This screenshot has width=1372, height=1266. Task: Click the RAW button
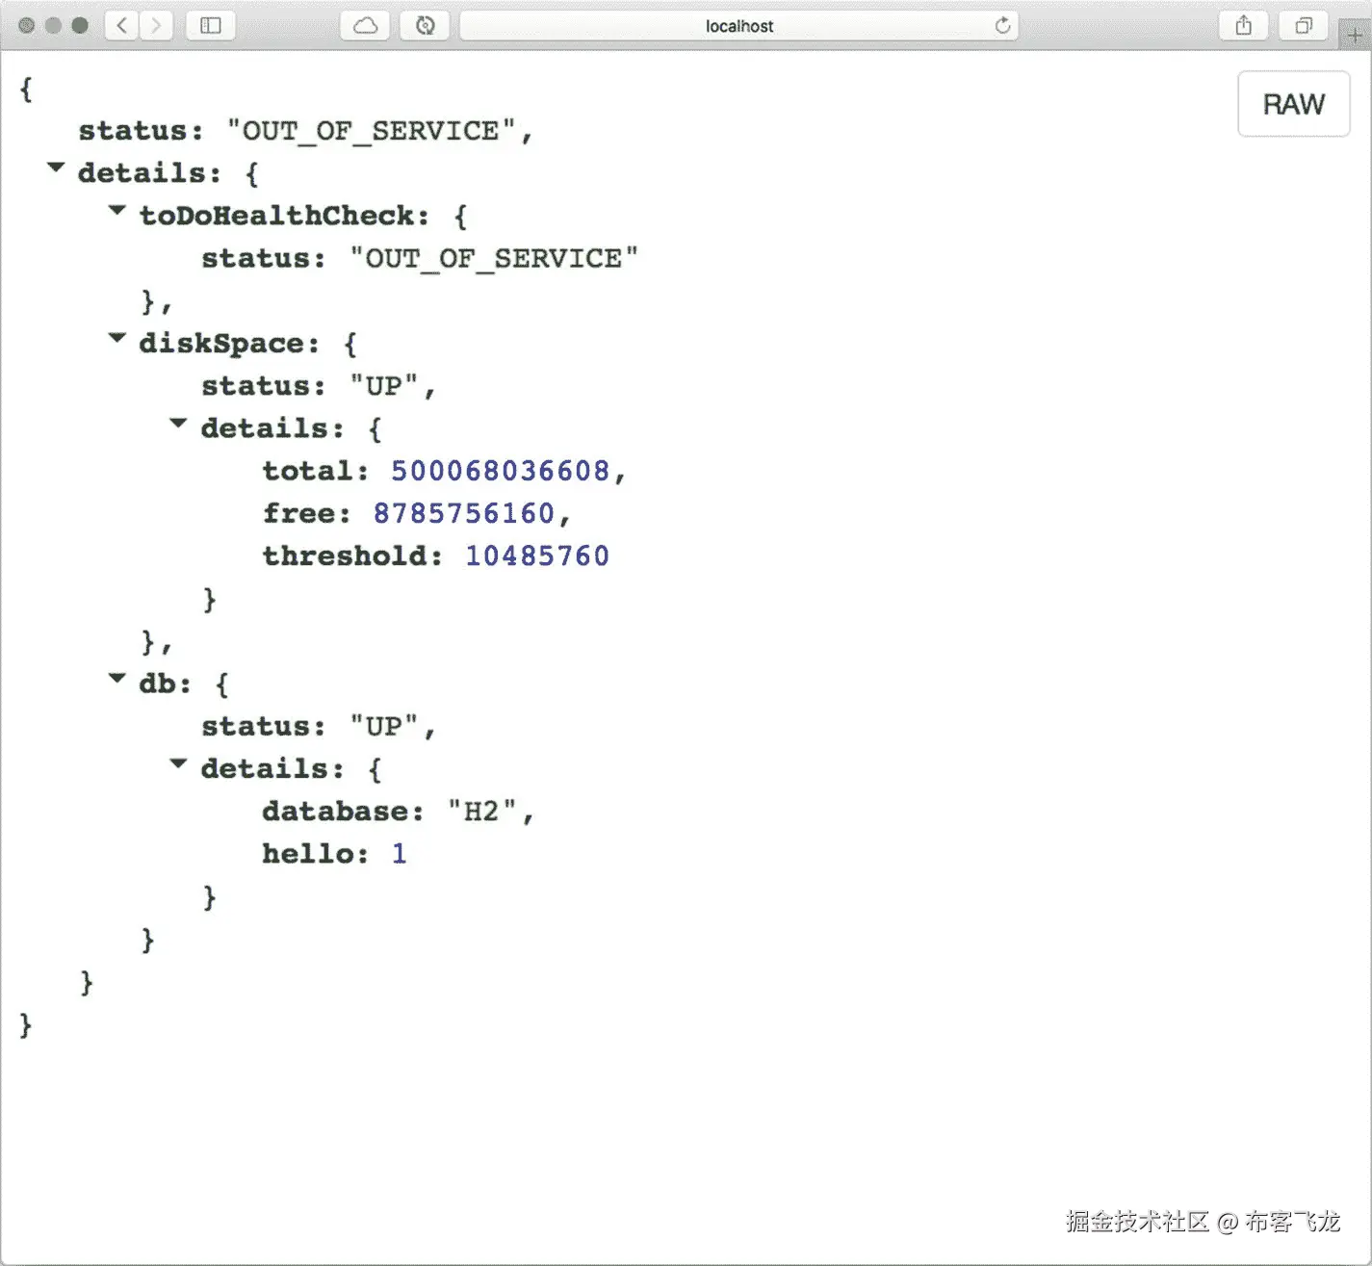pyautogui.click(x=1293, y=104)
